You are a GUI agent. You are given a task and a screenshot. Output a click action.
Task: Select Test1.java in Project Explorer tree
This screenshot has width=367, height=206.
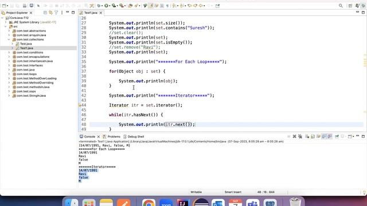26,48
